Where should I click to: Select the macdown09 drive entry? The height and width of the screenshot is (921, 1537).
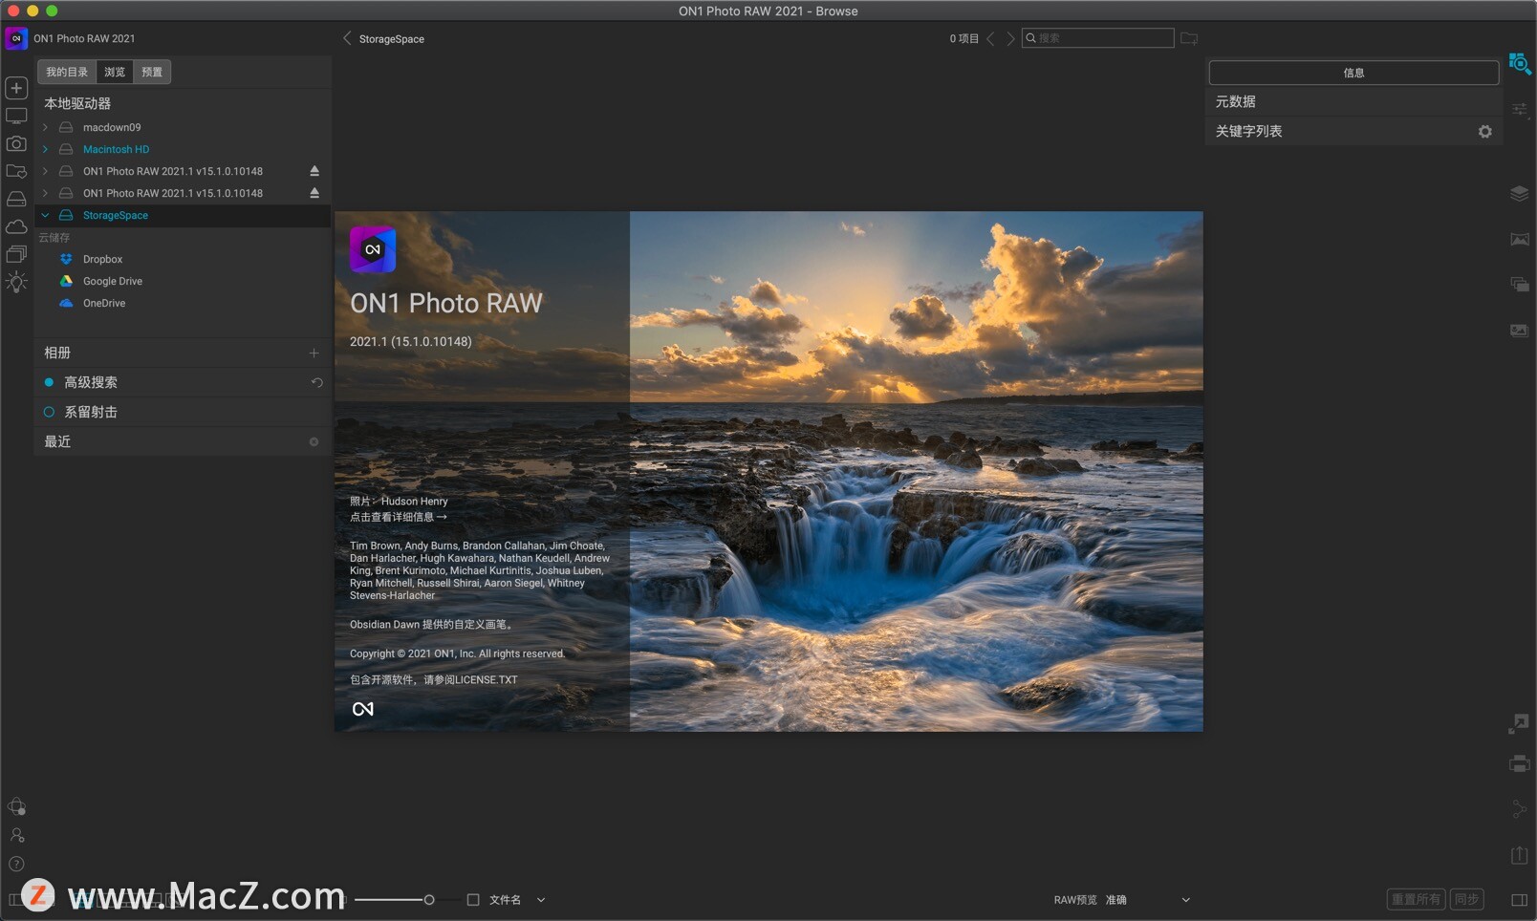click(x=112, y=127)
